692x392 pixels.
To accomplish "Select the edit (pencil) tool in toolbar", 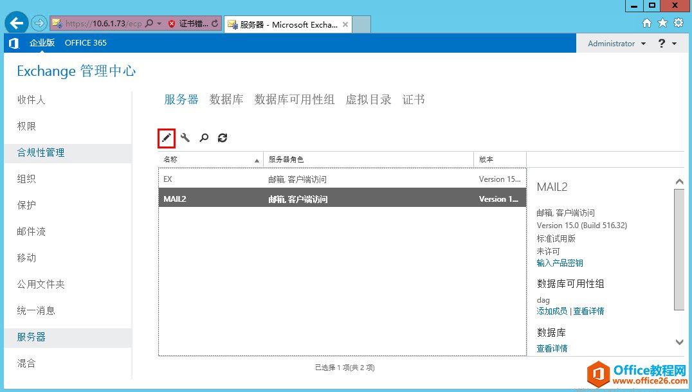I will click(x=166, y=138).
